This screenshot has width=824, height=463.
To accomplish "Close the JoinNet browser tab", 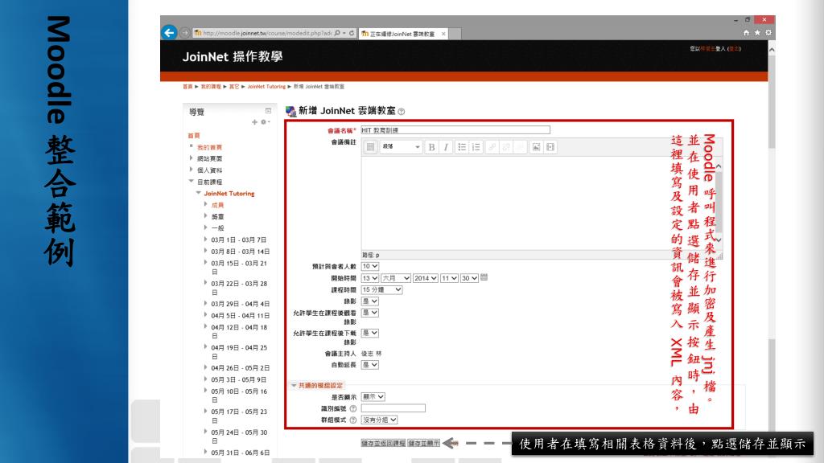I will [x=443, y=34].
